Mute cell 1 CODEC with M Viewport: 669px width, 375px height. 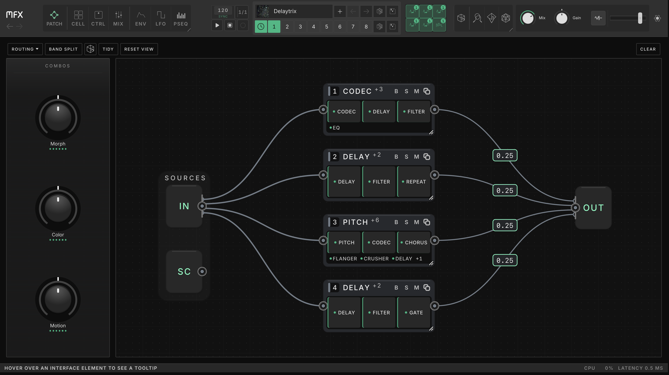(417, 91)
